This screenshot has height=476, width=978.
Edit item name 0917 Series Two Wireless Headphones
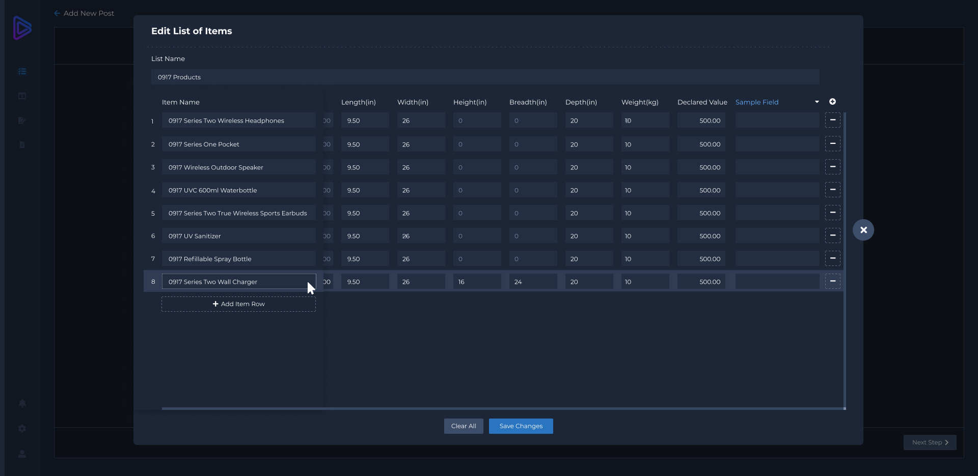coord(238,121)
